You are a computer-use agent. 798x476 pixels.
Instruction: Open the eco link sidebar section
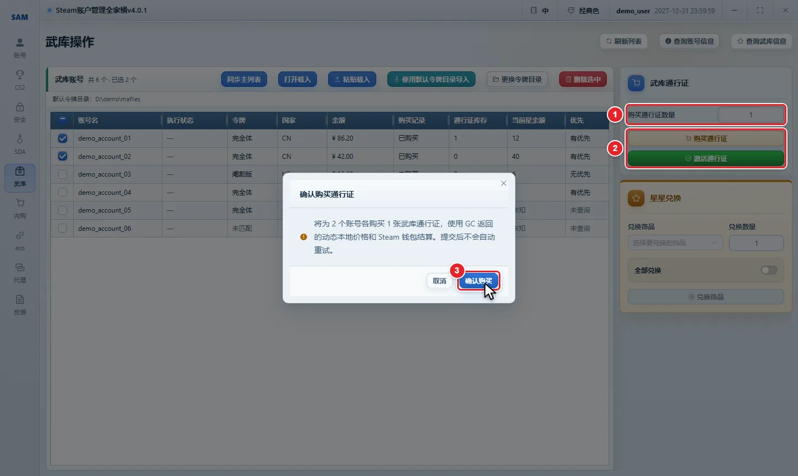(20, 241)
